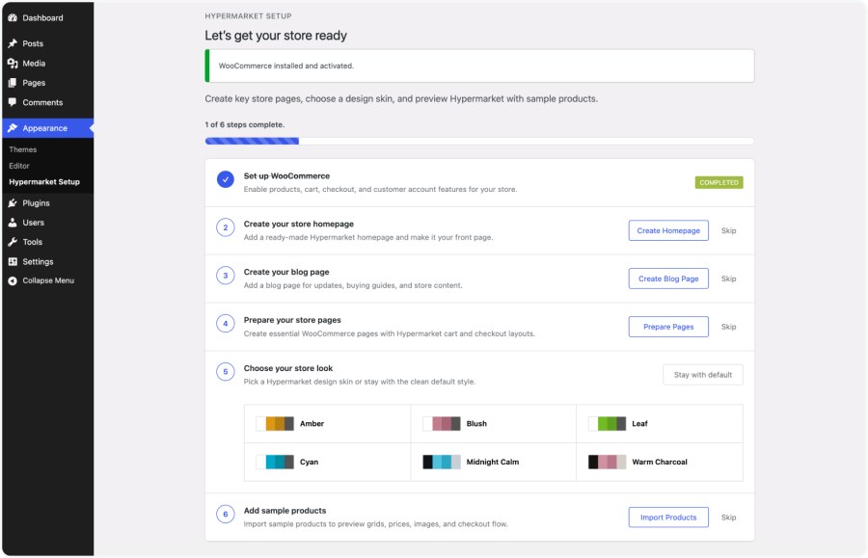Click the blue checkmark for Set up WooCommerce

pyautogui.click(x=226, y=179)
